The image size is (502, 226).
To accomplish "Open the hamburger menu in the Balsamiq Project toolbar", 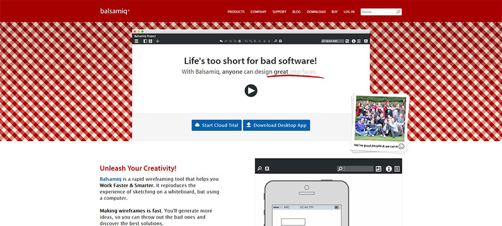I will pyautogui.click(x=137, y=41).
